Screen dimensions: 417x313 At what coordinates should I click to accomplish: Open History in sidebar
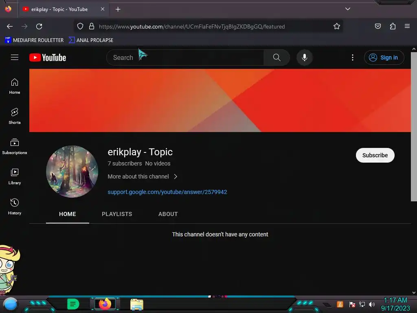(x=15, y=207)
